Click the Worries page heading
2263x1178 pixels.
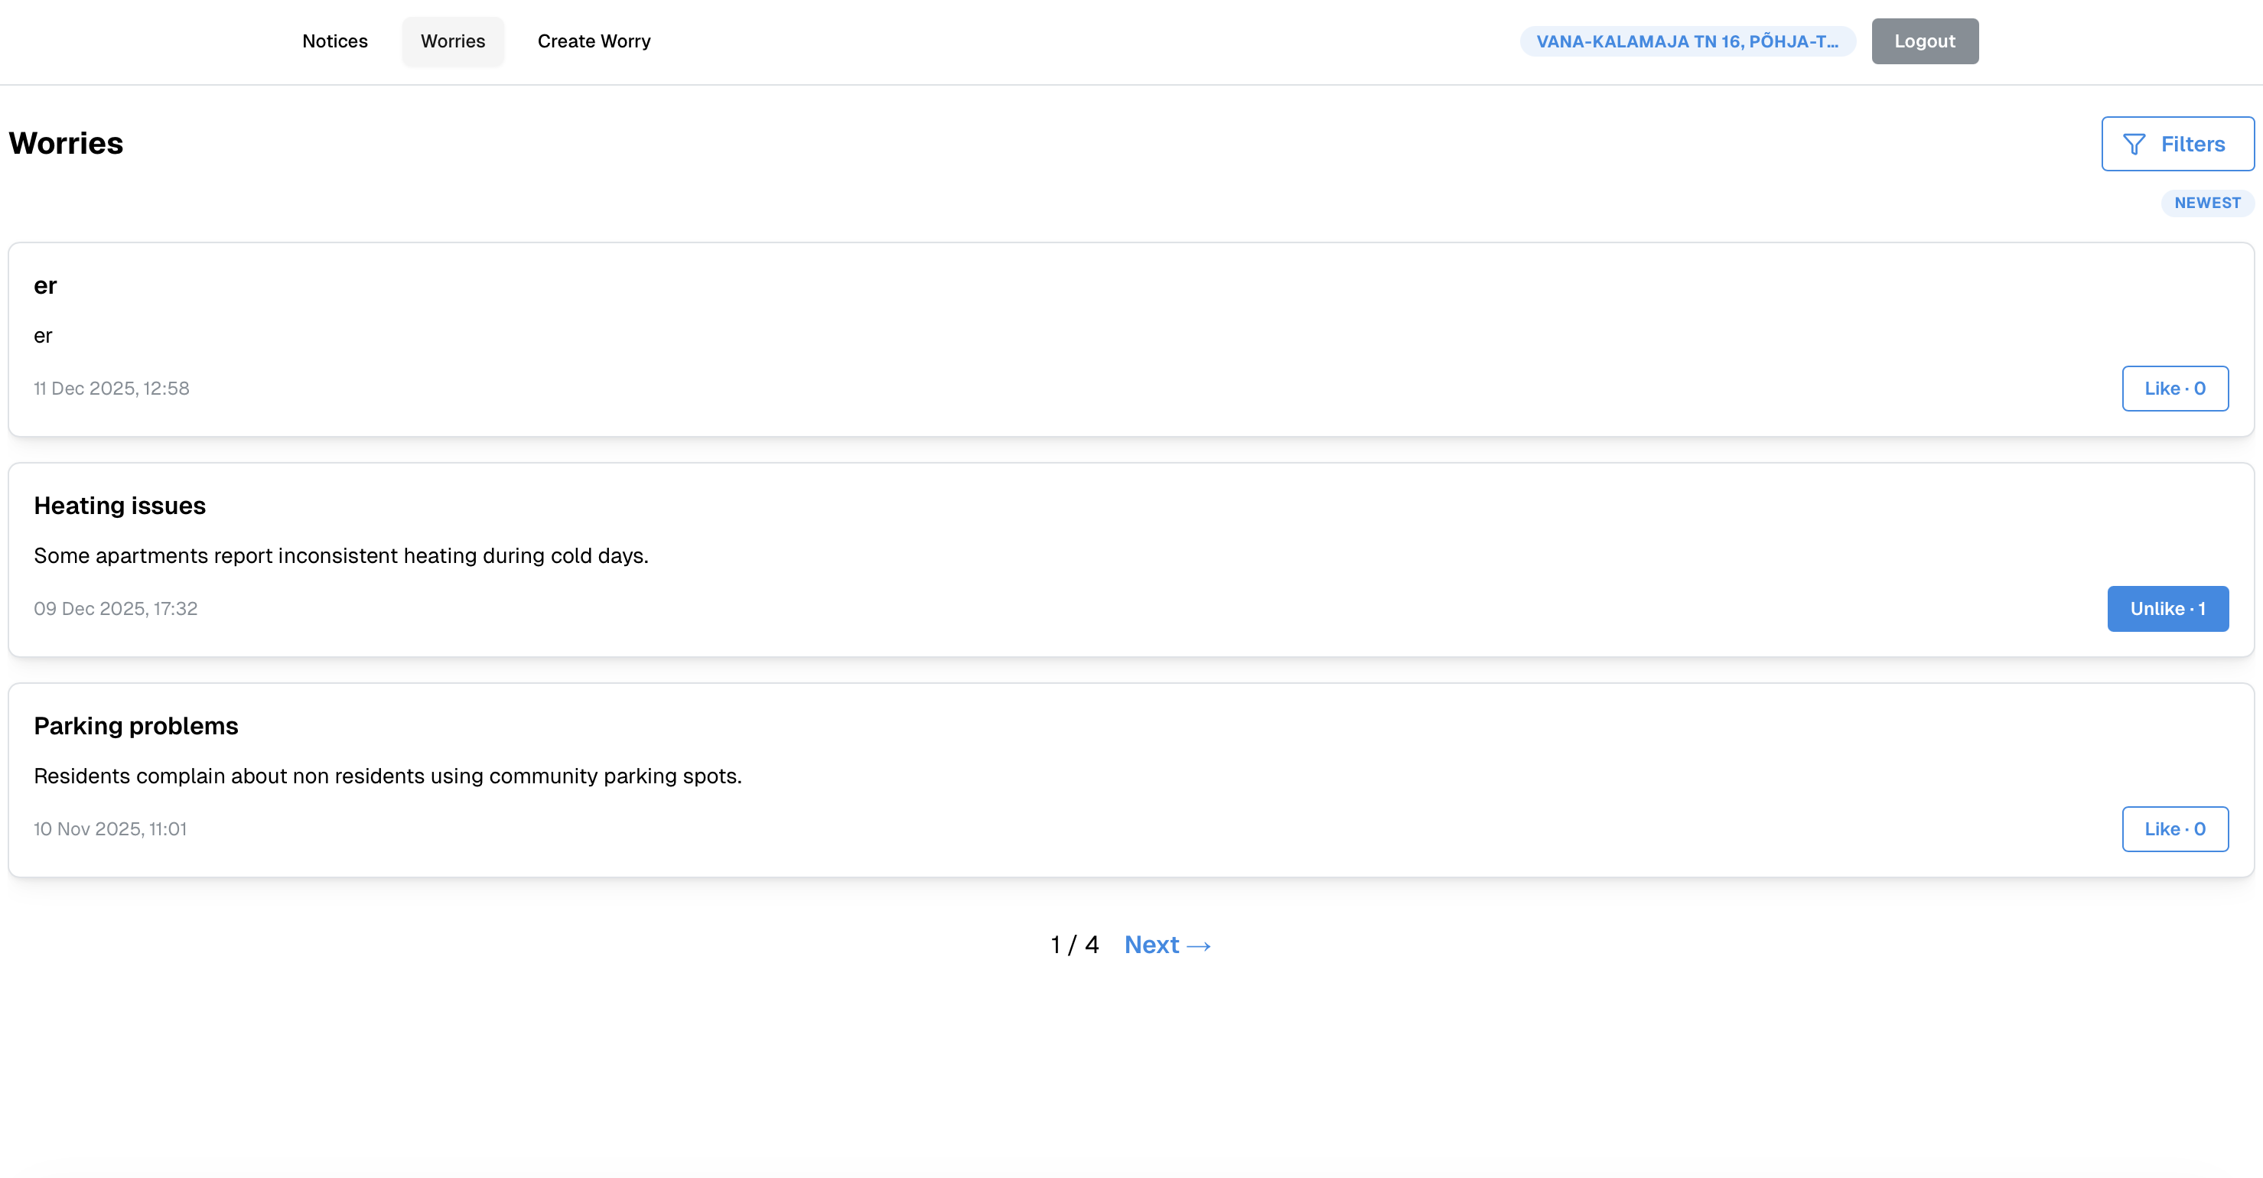(66, 143)
